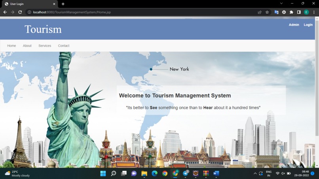Open Microsoft Word from the taskbar
This screenshot has height=179, width=319.
coord(216,173)
